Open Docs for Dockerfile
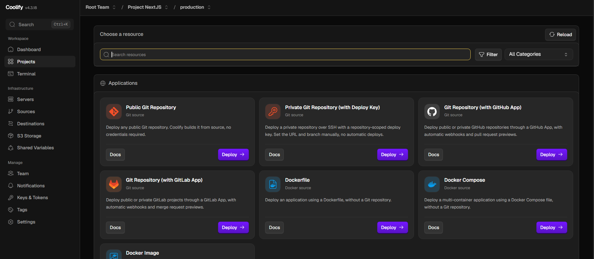 [x=274, y=228]
